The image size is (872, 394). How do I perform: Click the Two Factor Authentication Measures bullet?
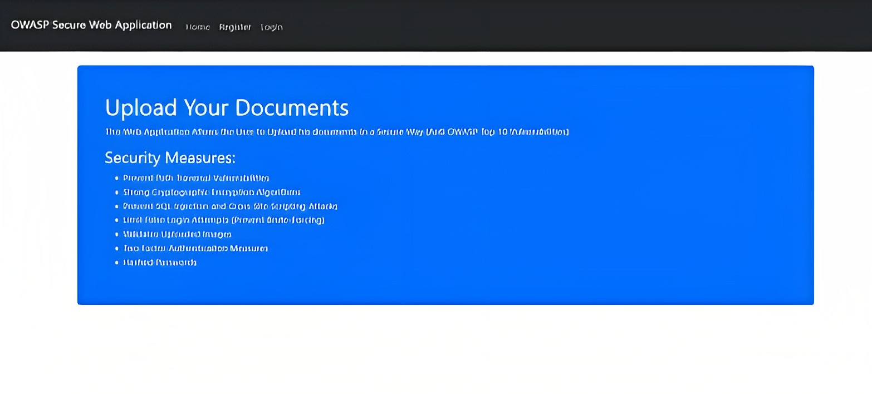tap(195, 248)
